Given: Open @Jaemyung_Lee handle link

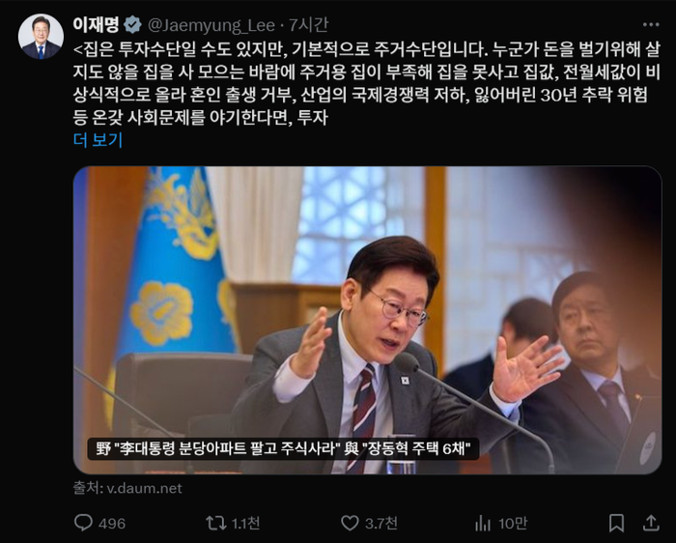Looking at the screenshot, I should (x=211, y=25).
